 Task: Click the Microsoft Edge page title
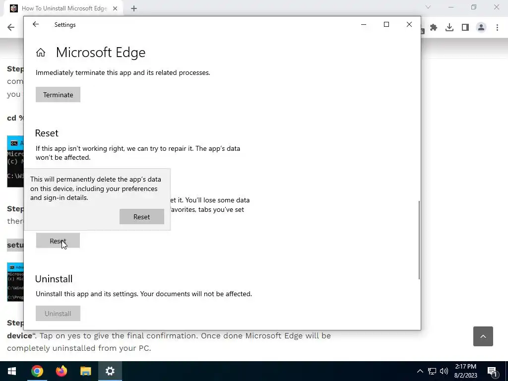(x=100, y=53)
